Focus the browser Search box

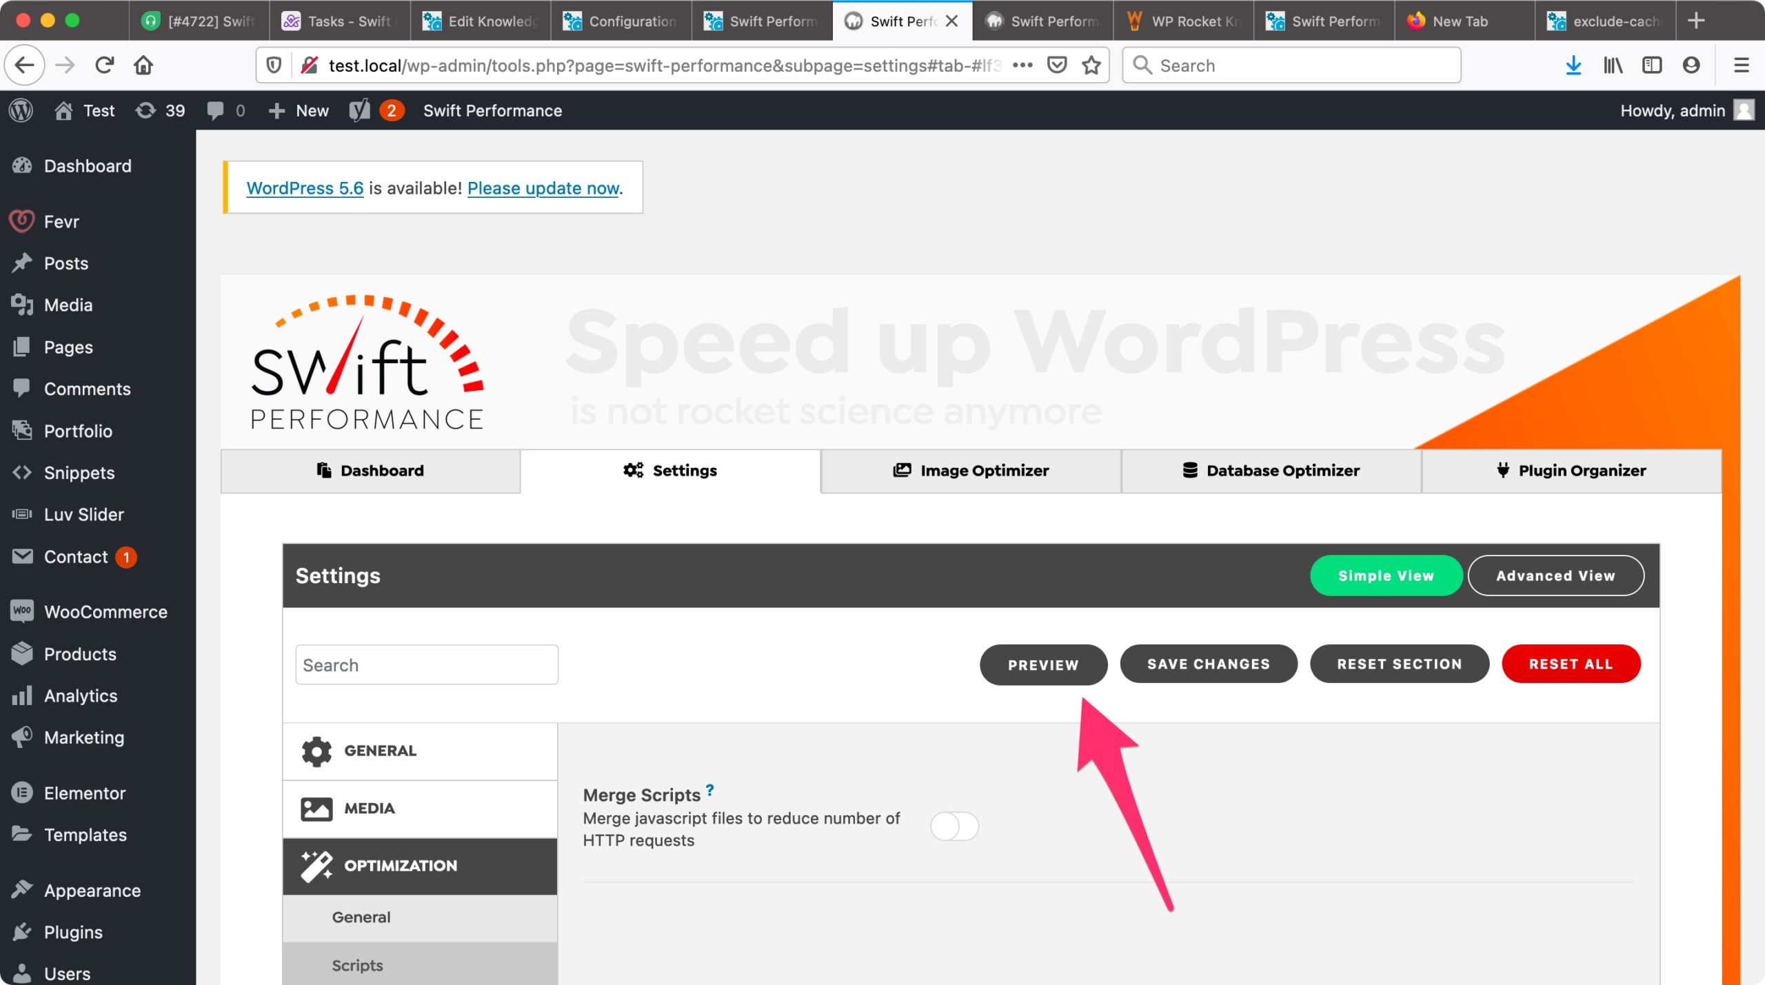(1291, 65)
